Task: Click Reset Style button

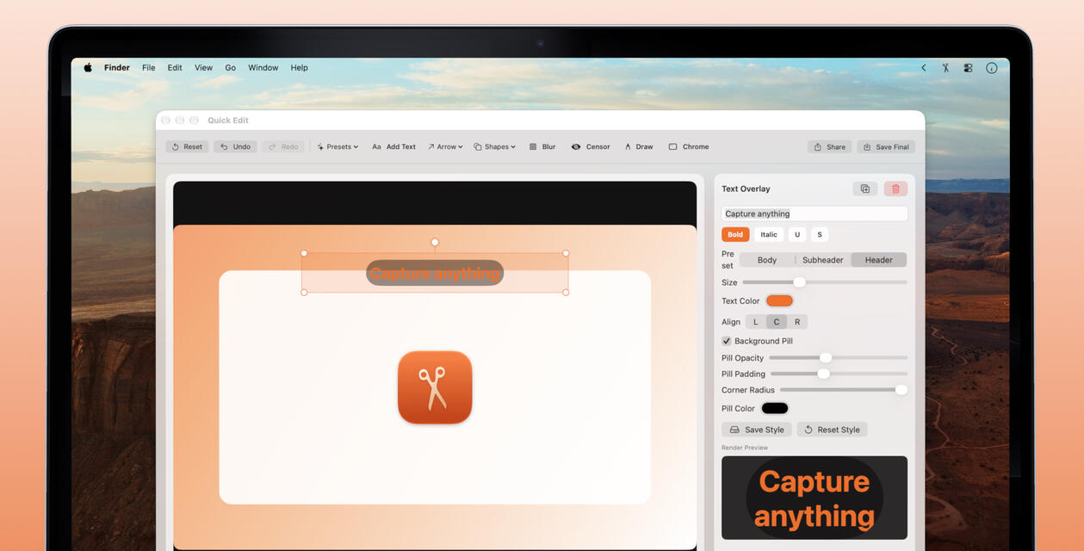Action: pos(833,430)
